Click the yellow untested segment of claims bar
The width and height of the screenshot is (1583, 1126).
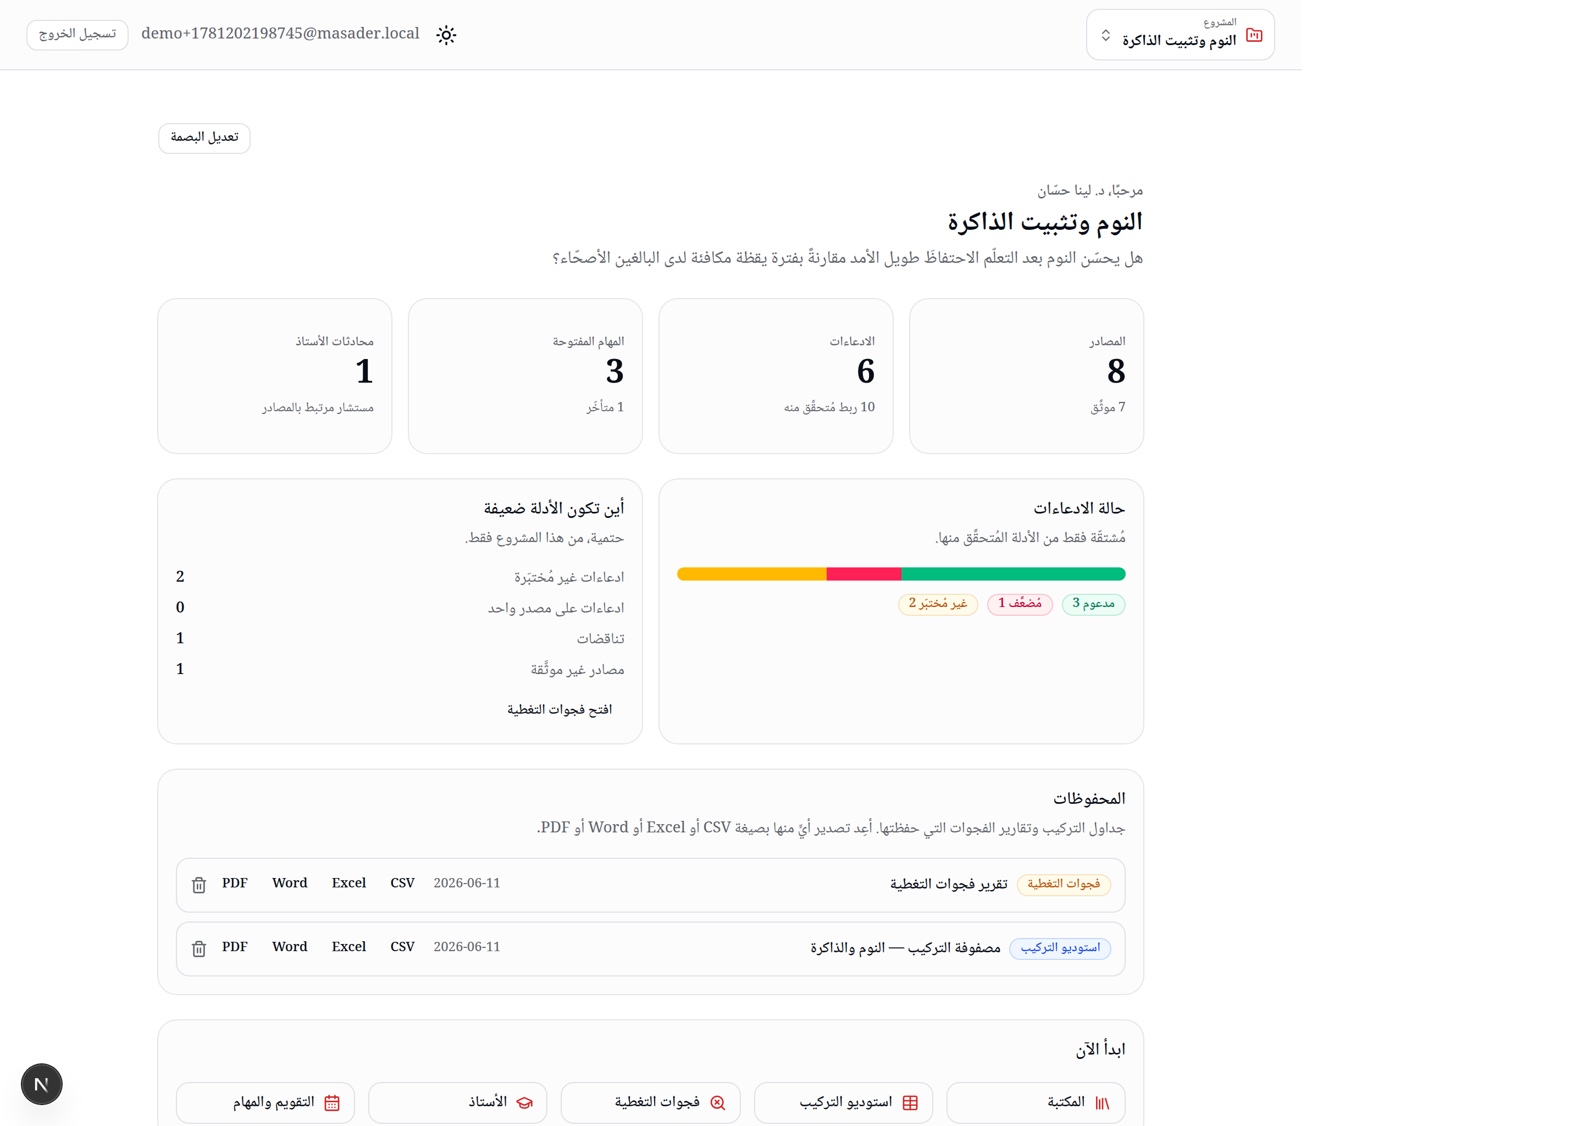pos(752,574)
